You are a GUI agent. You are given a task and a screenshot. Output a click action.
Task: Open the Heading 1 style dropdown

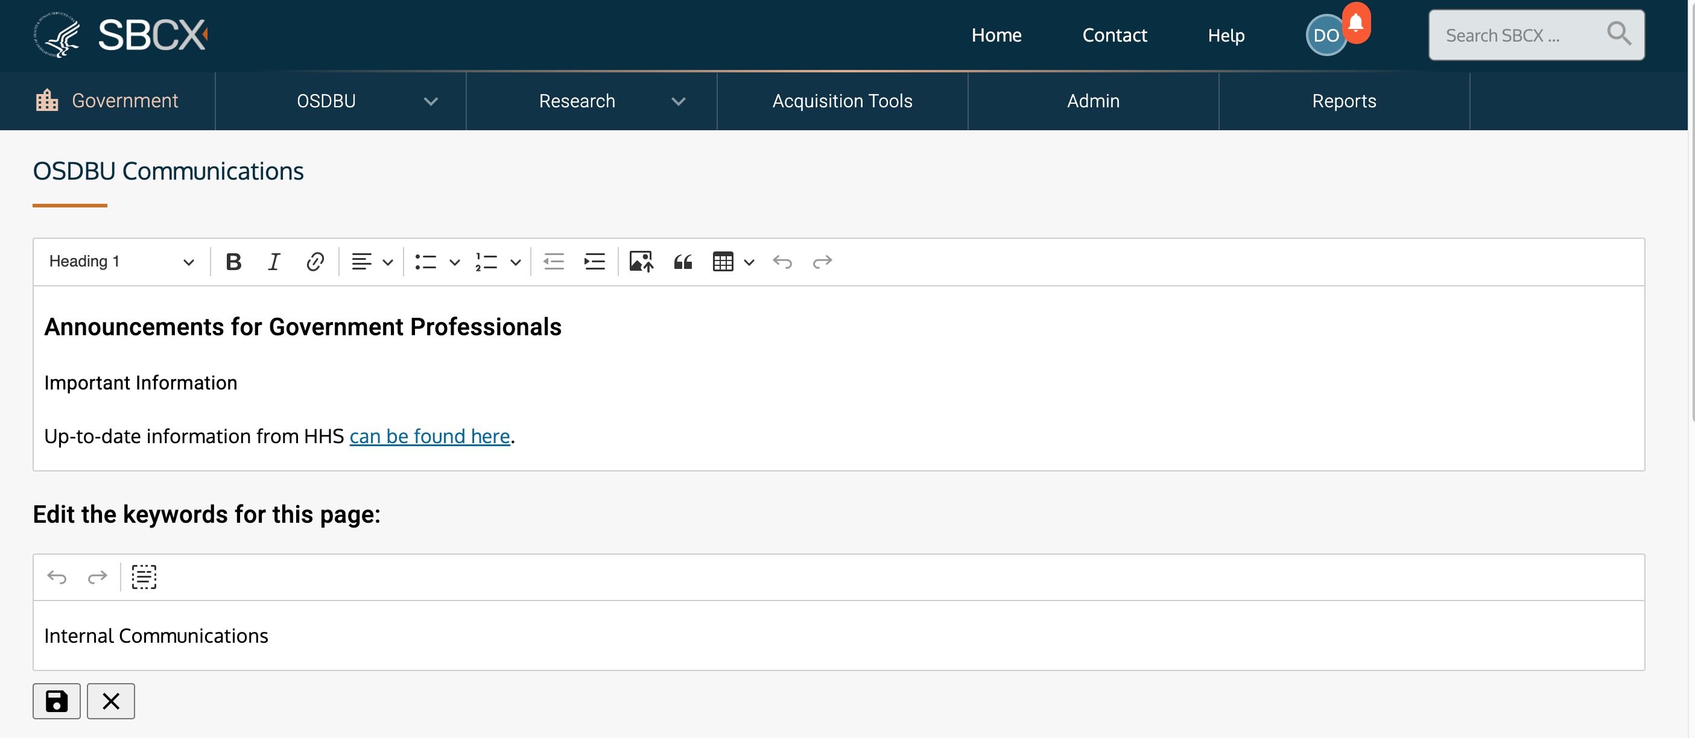pos(122,262)
